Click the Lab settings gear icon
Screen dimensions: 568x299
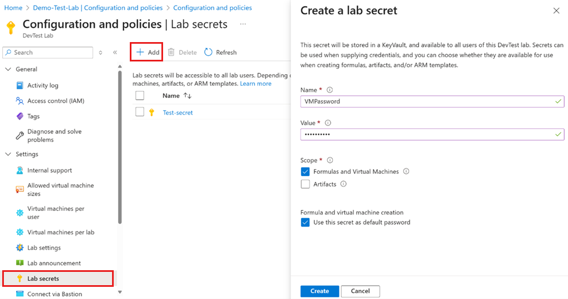[x=20, y=248]
